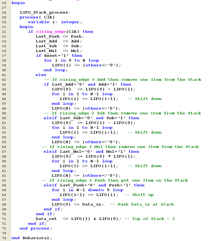Click 'LIFO(N) <= (others=>'0');' on line 48
Viewport: 217px width, 241px height.
pyautogui.click(x=86, y=108)
